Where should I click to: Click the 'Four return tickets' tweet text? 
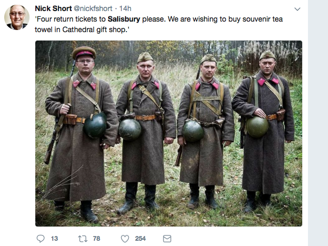point(159,24)
